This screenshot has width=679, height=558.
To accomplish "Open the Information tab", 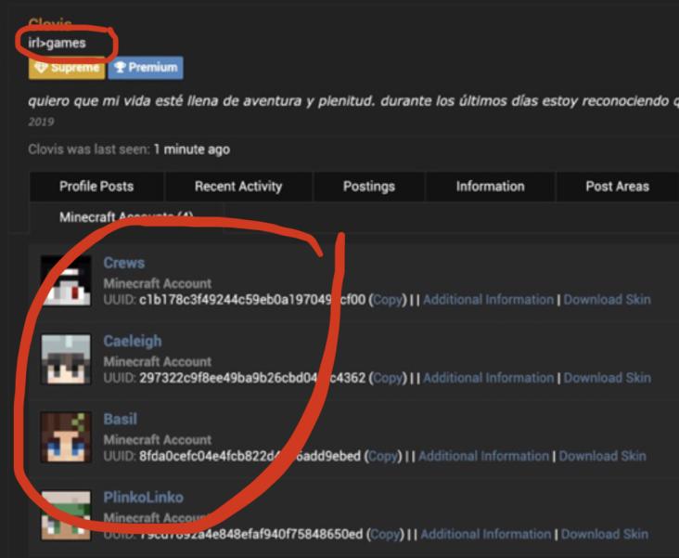I will [490, 187].
